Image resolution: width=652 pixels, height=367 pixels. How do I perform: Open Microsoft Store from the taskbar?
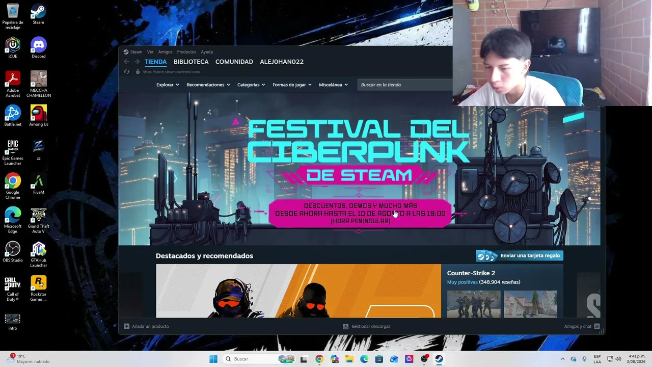(x=379, y=359)
